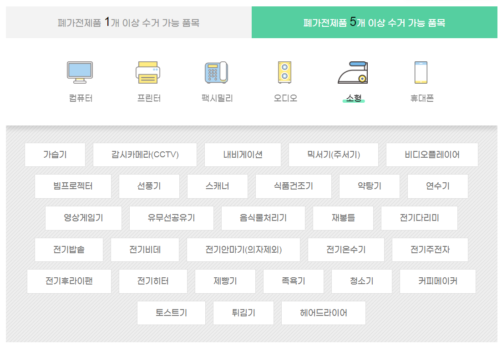Click the 팩시밀리 fax machine icon
This screenshot has height=350, width=502.
[x=216, y=73]
